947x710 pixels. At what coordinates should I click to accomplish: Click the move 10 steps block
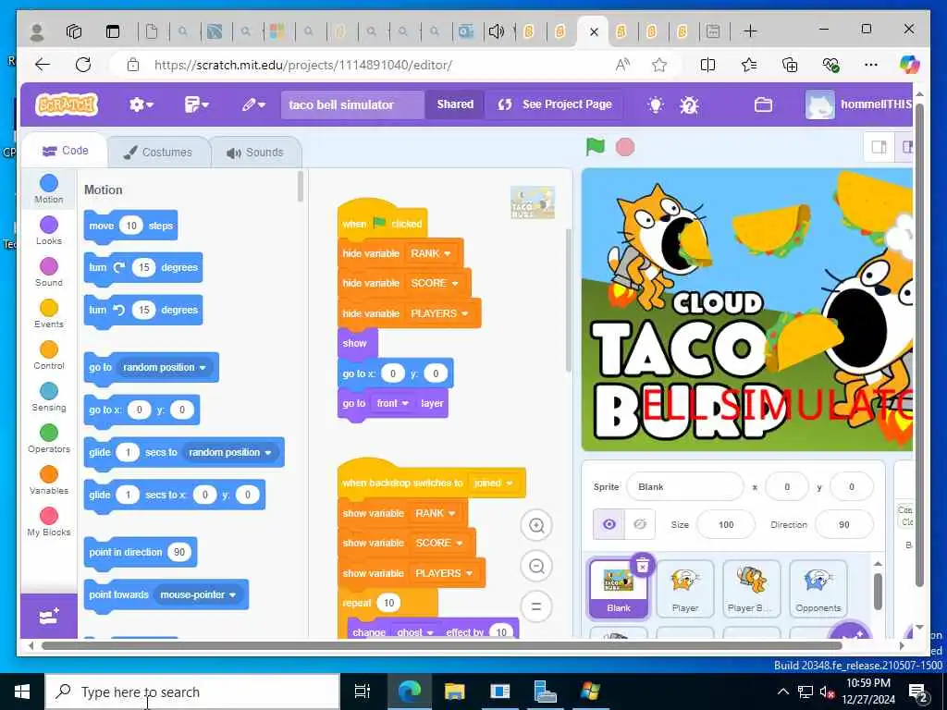tap(130, 226)
